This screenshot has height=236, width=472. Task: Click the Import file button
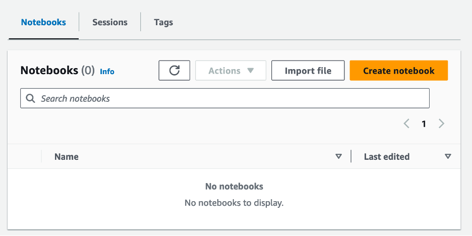(x=308, y=71)
